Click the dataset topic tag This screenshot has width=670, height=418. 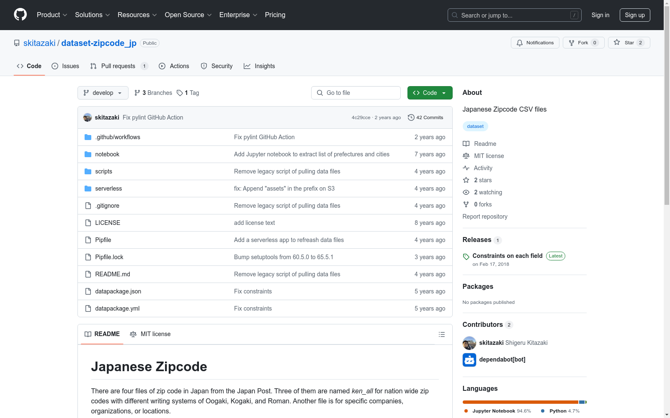(475, 126)
